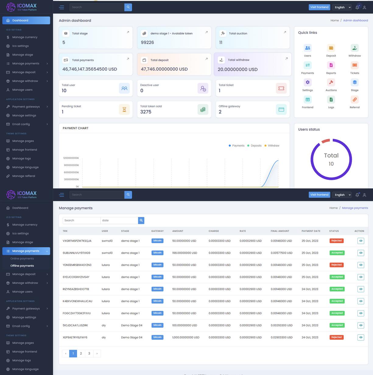Viewport: 373px width, 375px height.
Task: Open the Users quick link icon
Action: coord(308,48)
